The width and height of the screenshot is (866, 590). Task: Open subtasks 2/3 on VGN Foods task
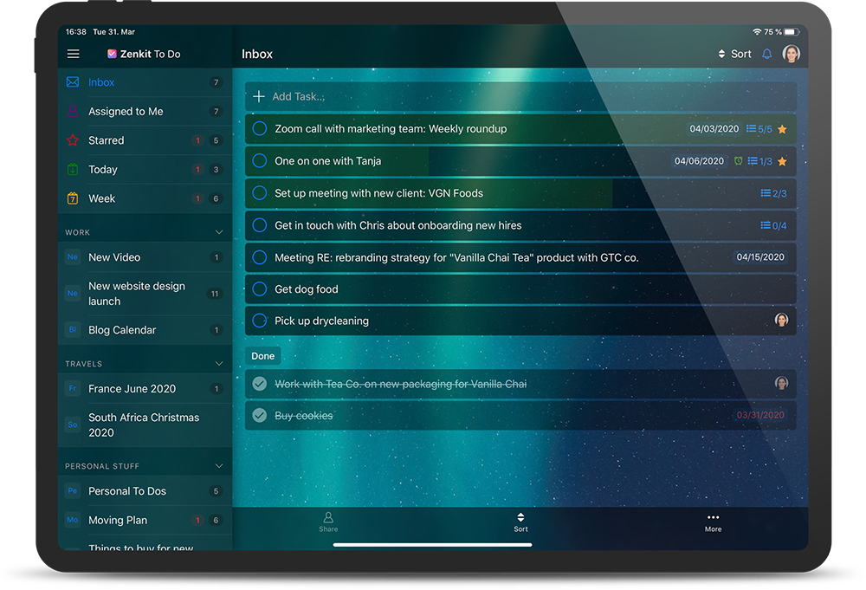(x=773, y=193)
